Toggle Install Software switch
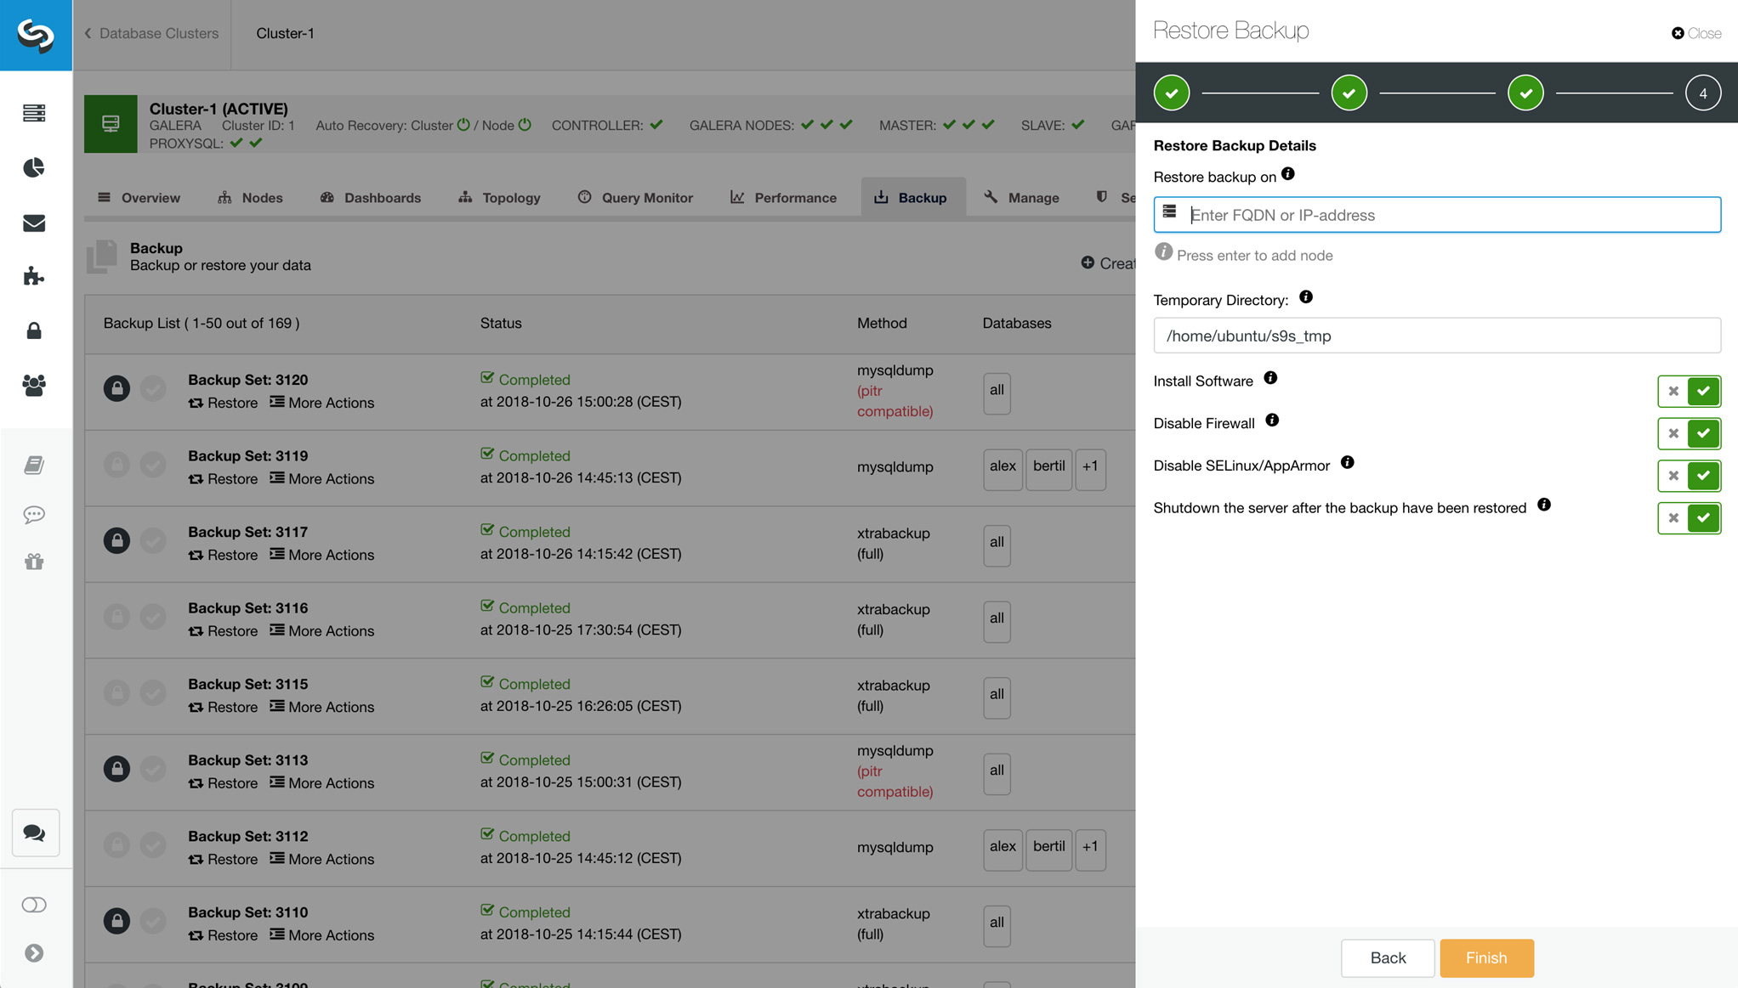This screenshot has width=1738, height=988. (1689, 392)
